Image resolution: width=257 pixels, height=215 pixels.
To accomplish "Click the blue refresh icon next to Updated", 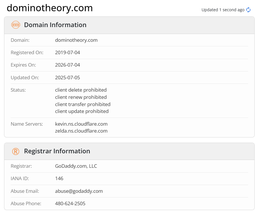I will 248,10.
